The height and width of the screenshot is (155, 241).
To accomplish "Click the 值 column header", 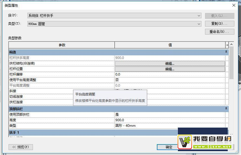I will click(x=170, y=45).
